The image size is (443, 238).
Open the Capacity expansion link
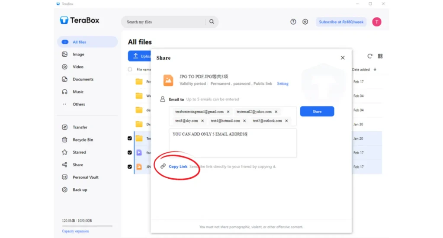point(75,231)
